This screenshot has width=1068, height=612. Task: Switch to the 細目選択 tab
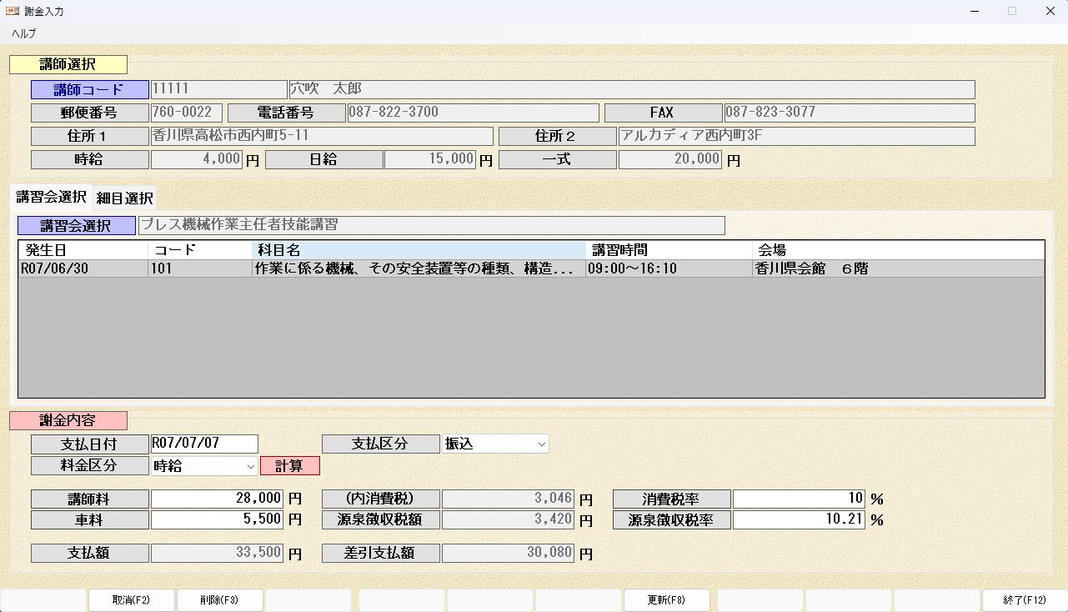(124, 198)
